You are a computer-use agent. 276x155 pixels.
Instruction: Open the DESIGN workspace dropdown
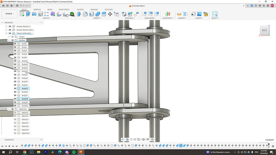[10, 14]
